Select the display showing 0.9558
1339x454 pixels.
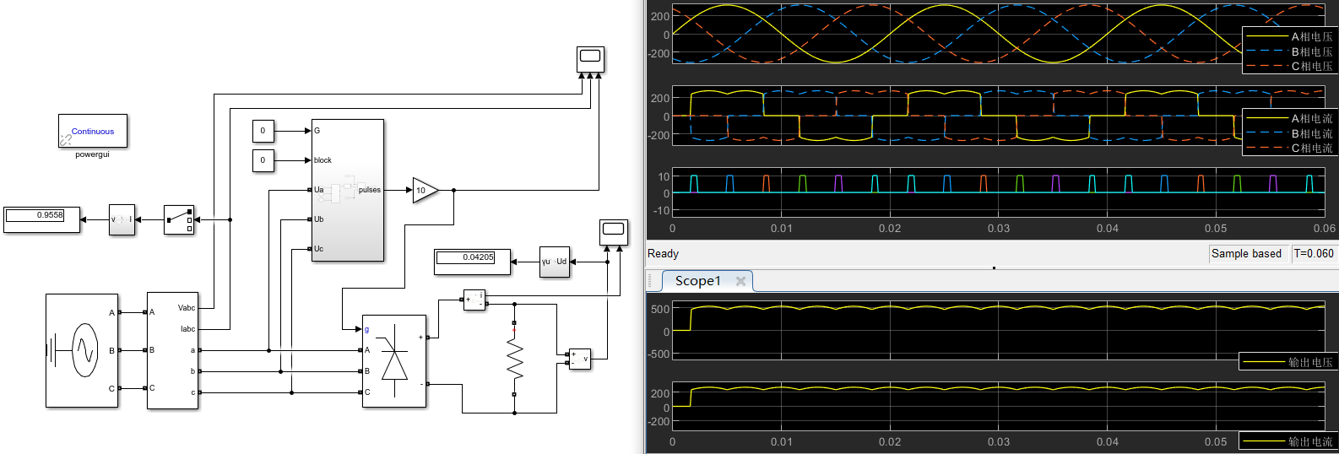click(x=41, y=219)
